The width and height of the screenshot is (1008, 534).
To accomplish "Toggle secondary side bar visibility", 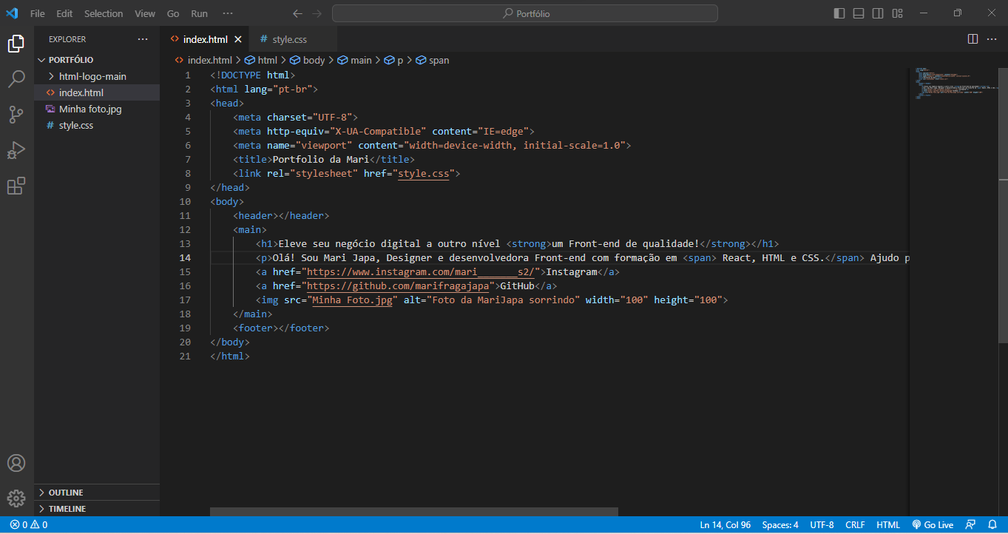I will click(x=878, y=13).
